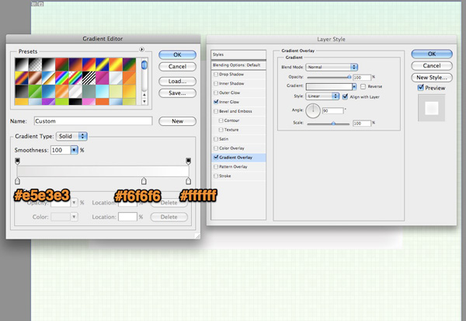Create a new gradient with New button

pyautogui.click(x=177, y=121)
